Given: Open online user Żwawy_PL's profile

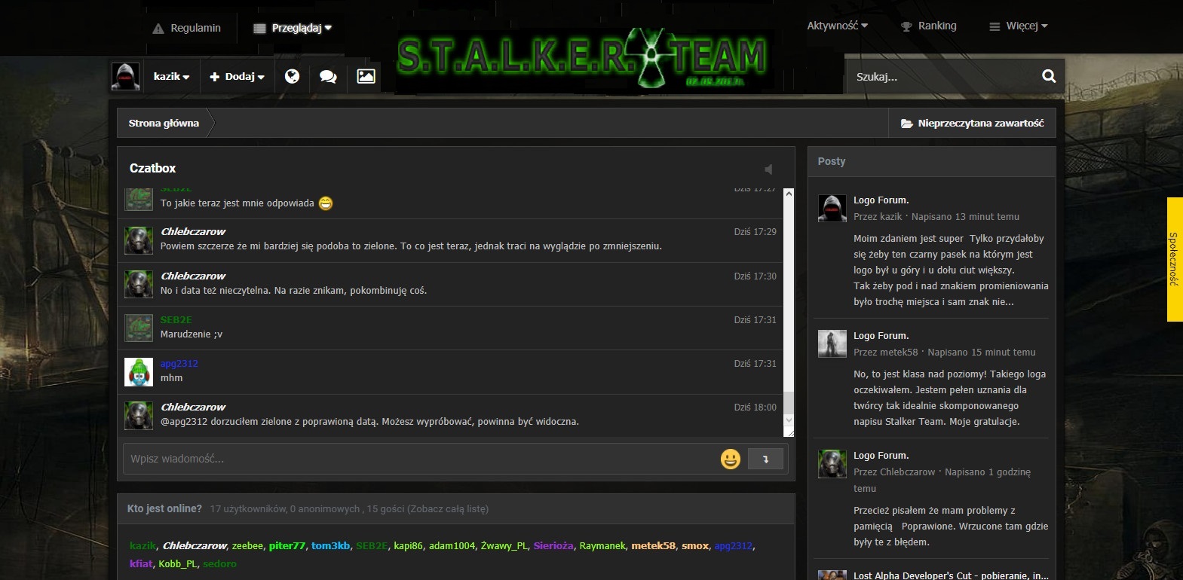Looking at the screenshot, I should [x=504, y=545].
